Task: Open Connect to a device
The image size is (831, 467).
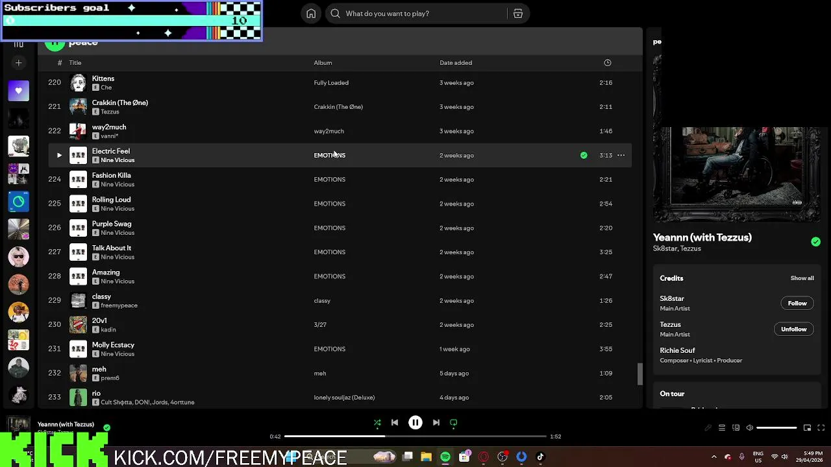Action: tap(736, 428)
